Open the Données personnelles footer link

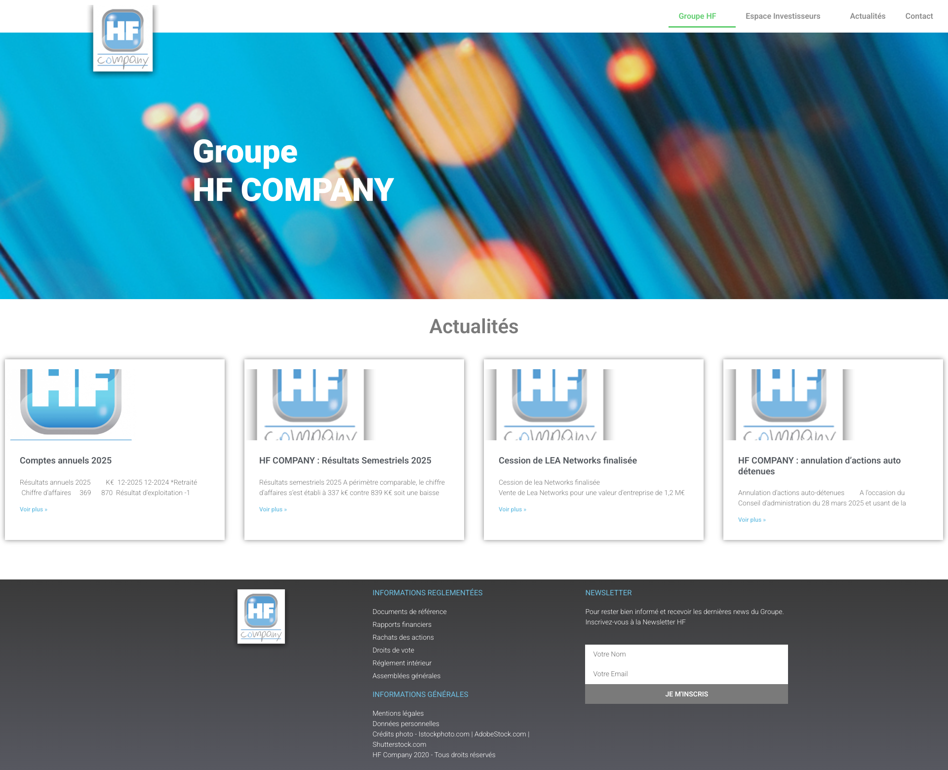tap(406, 724)
